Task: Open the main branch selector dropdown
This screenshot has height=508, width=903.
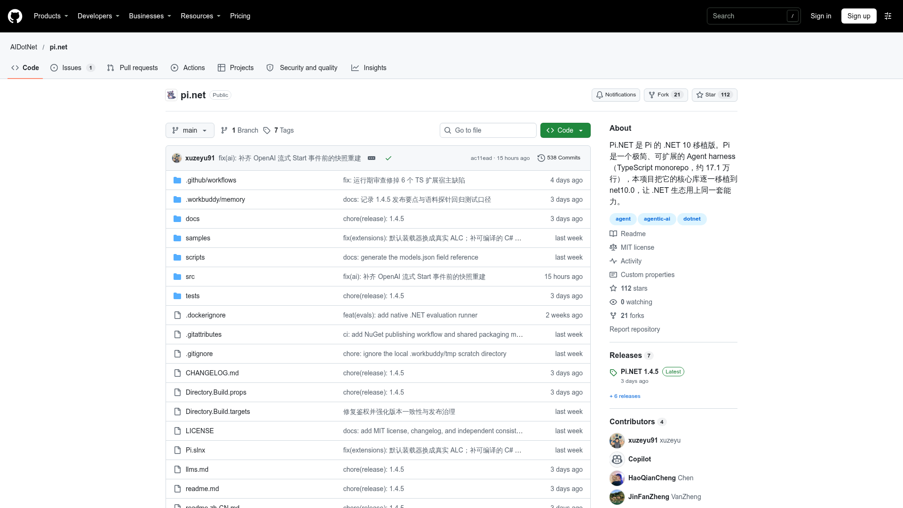Action: pyautogui.click(x=190, y=130)
